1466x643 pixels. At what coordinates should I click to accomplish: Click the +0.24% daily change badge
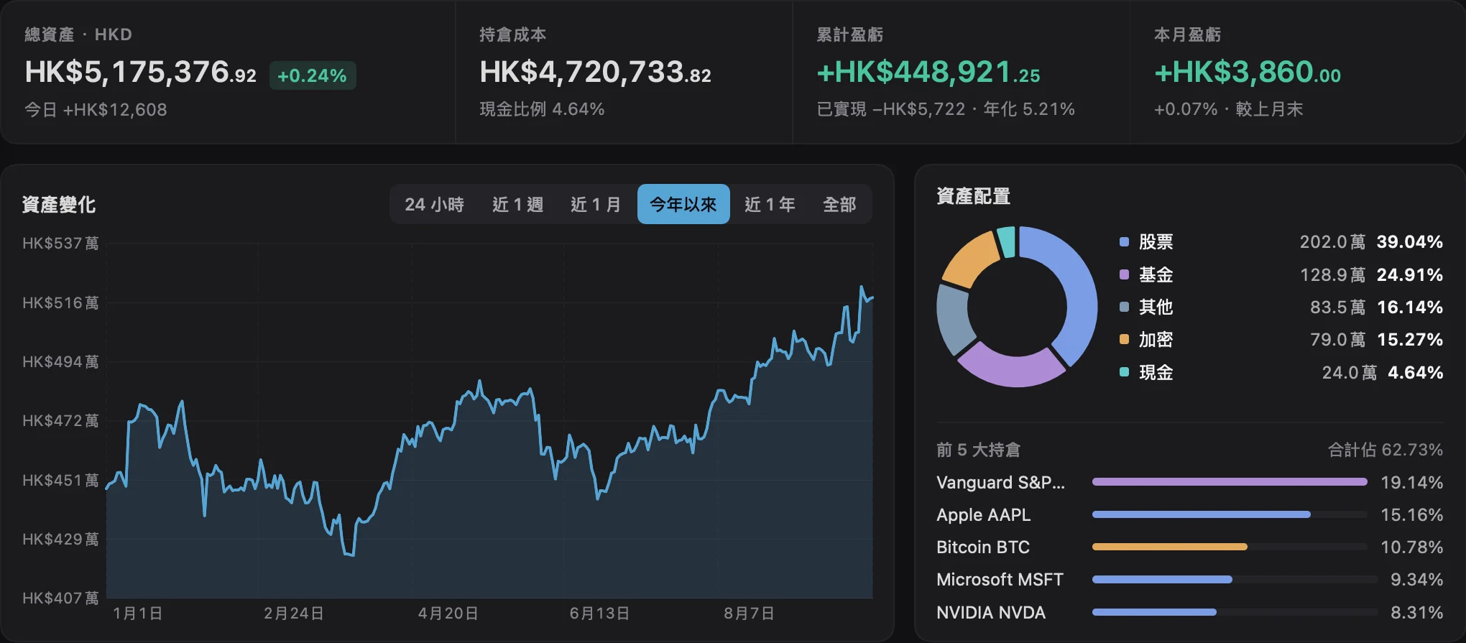tap(312, 75)
